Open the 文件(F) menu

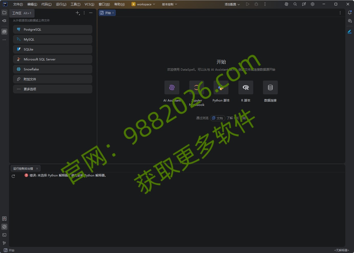18,4
